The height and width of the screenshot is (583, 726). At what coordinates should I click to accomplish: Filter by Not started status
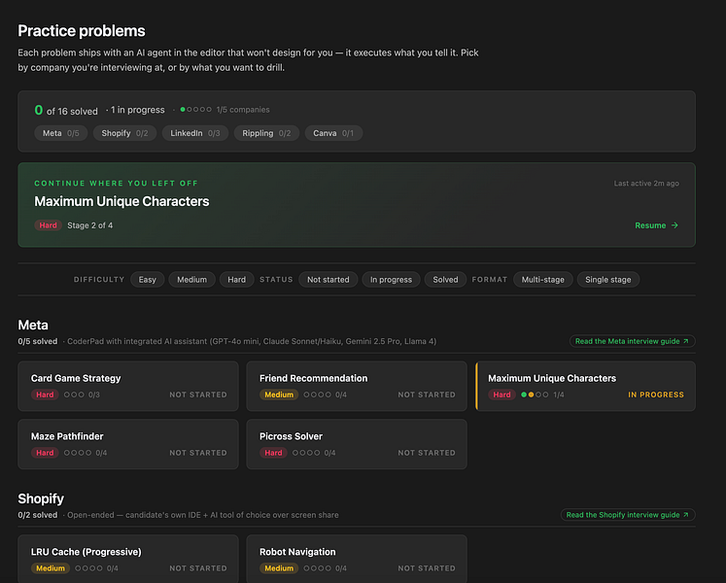tap(328, 280)
